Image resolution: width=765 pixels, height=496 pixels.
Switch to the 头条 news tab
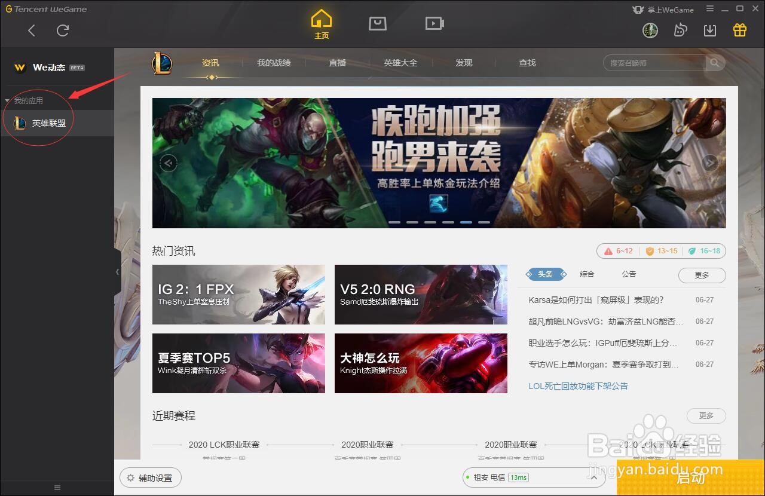[544, 274]
